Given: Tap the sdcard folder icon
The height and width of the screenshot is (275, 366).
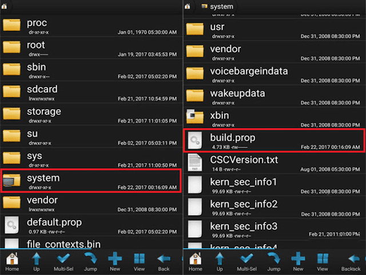Looking at the screenshot, I should coord(11,91).
